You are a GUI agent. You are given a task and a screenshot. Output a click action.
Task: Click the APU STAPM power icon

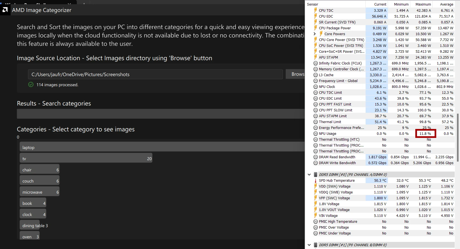(x=316, y=57)
